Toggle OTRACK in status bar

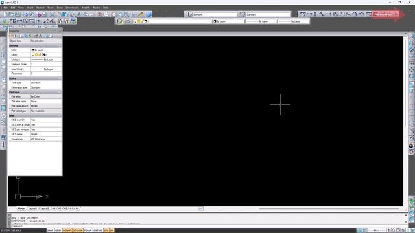[78, 230]
